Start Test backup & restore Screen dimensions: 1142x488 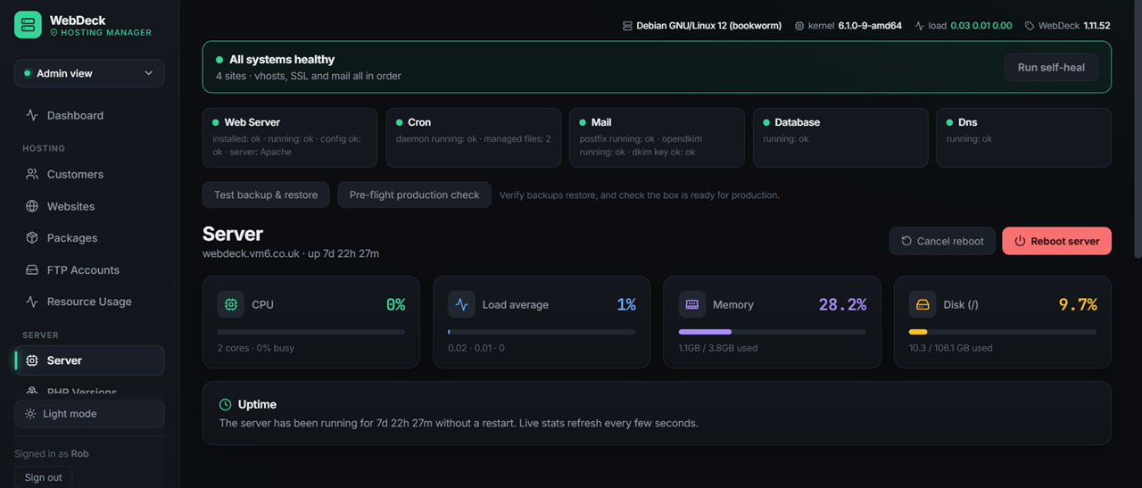[x=266, y=194]
